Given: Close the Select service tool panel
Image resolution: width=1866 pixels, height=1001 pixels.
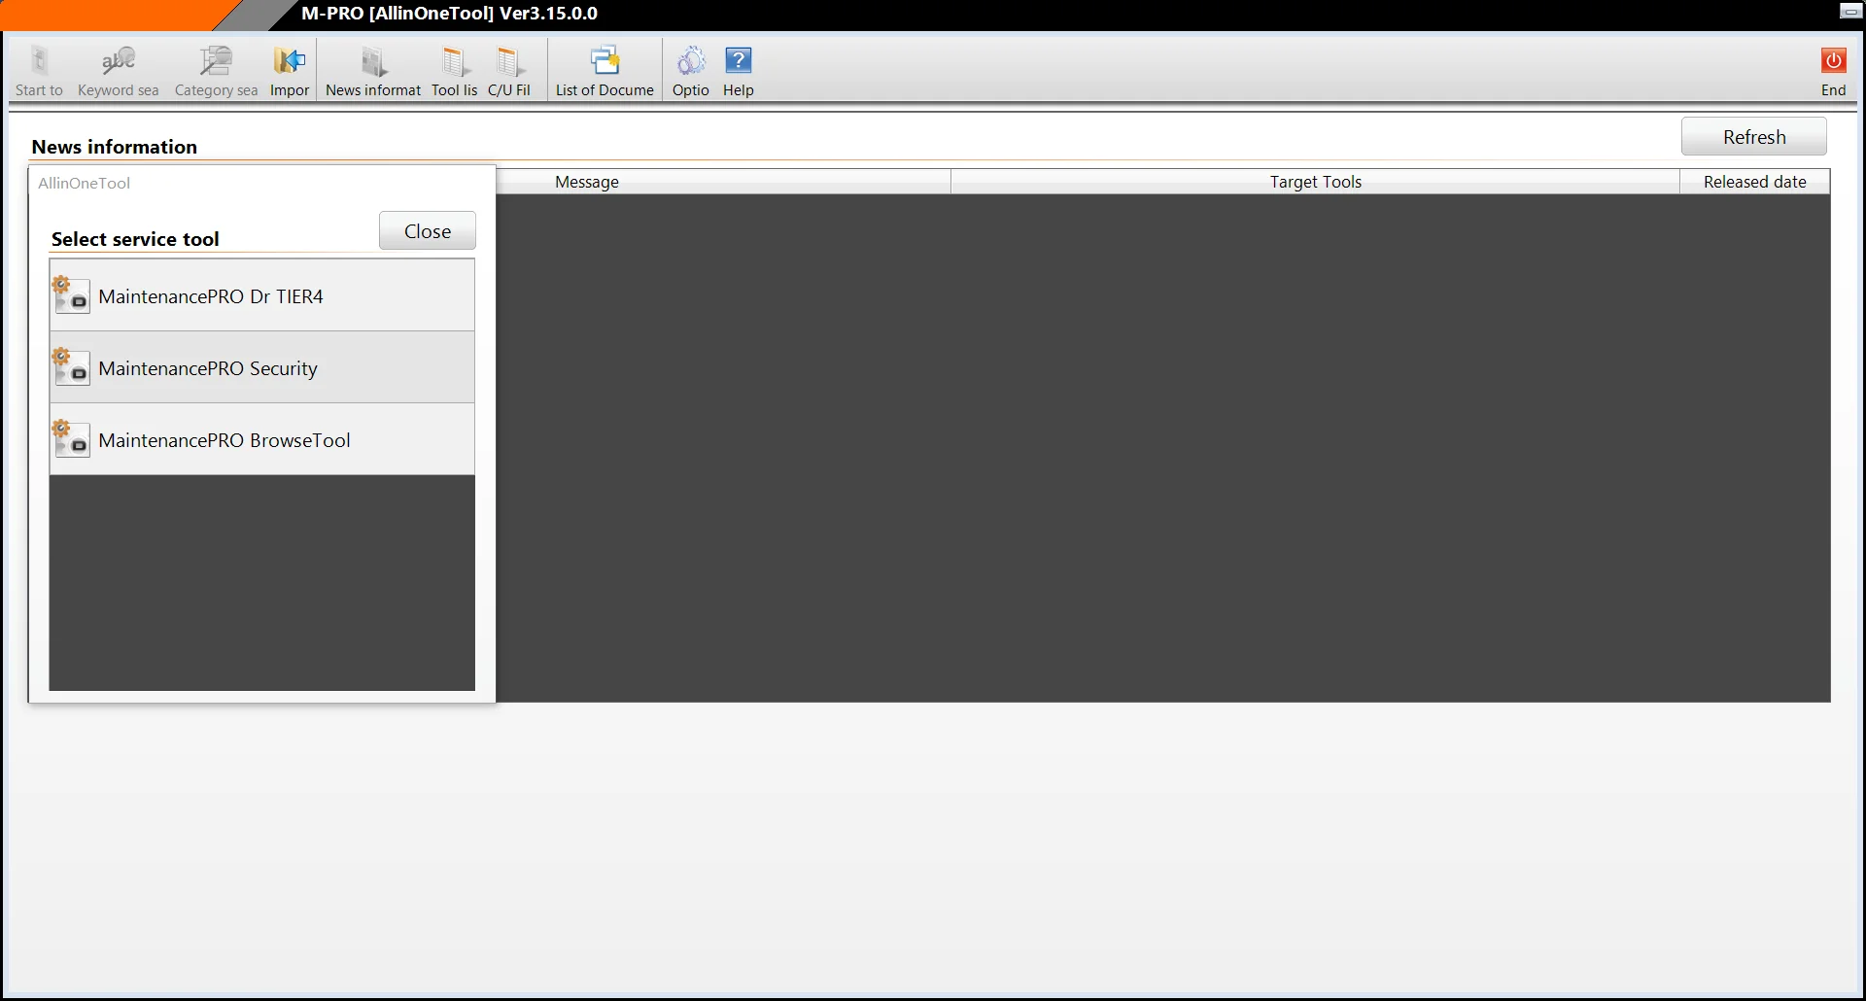Looking at the screenshot, I should (428, 231).
